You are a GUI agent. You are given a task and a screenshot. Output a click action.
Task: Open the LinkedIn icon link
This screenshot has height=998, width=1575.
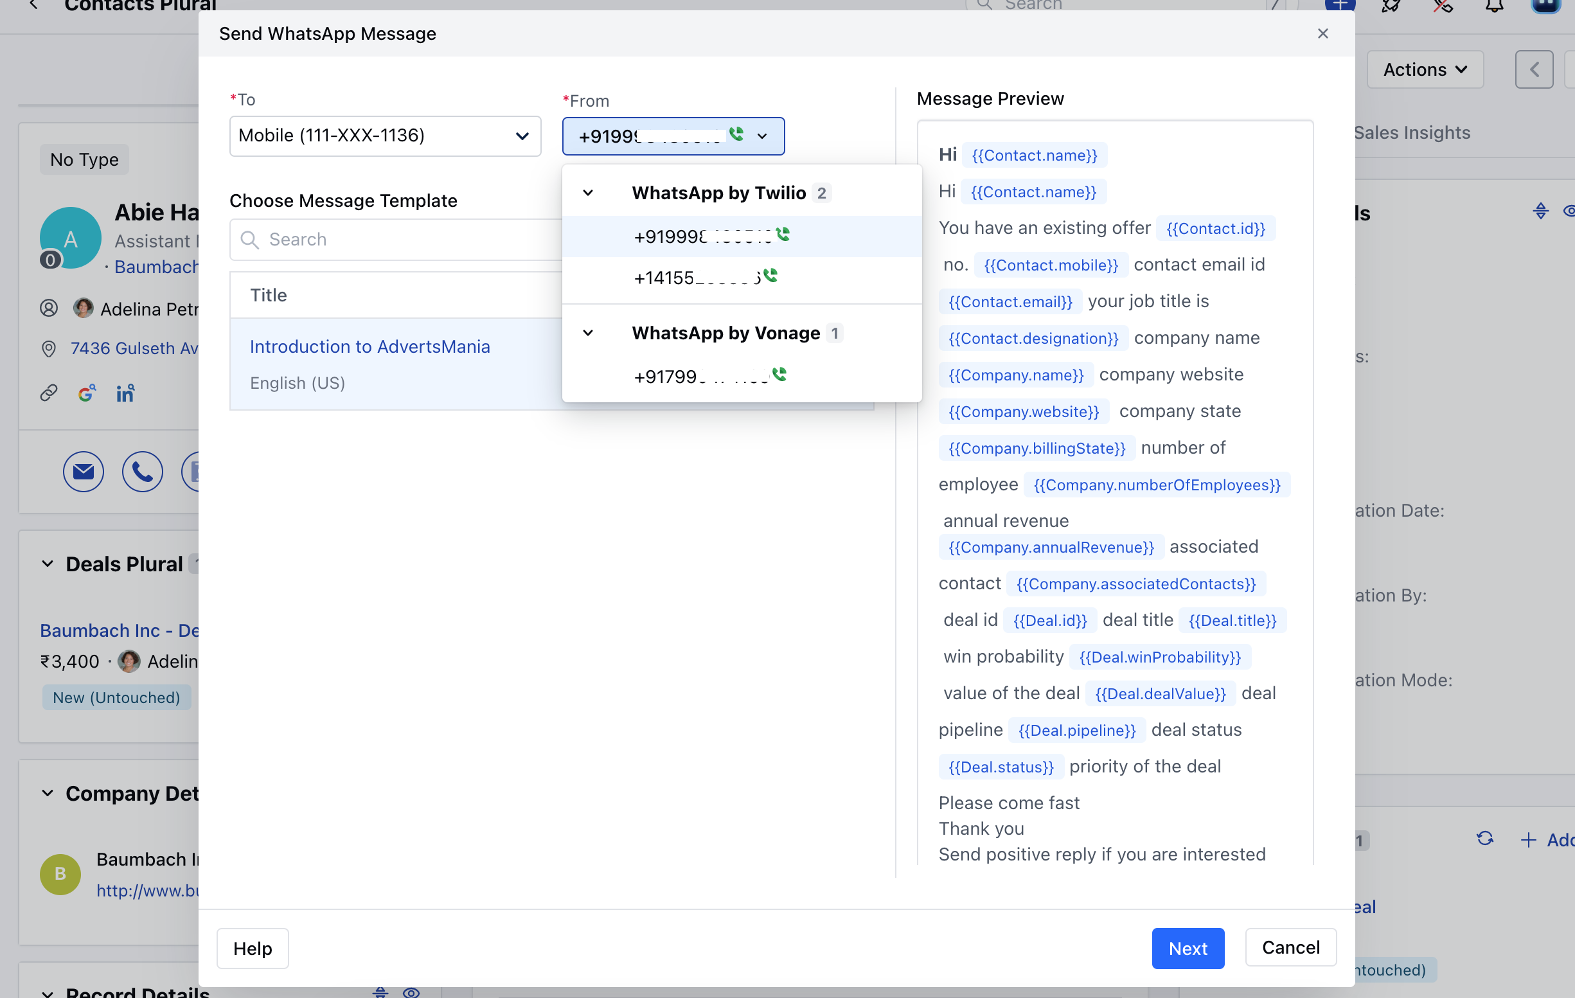point(125,393)
